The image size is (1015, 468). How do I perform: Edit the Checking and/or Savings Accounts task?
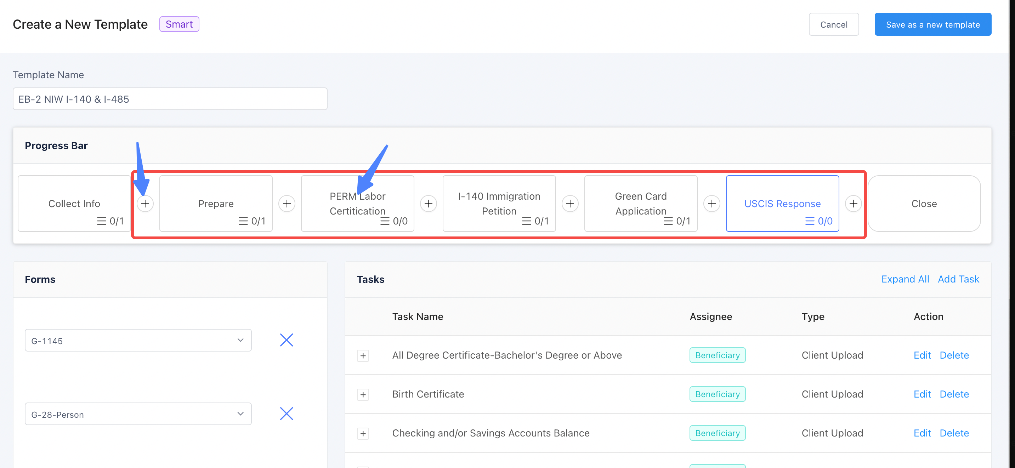tap(922, 433)
